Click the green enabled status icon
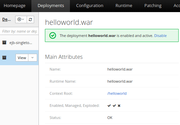180x125 pixels. click(x=53, y=36)
